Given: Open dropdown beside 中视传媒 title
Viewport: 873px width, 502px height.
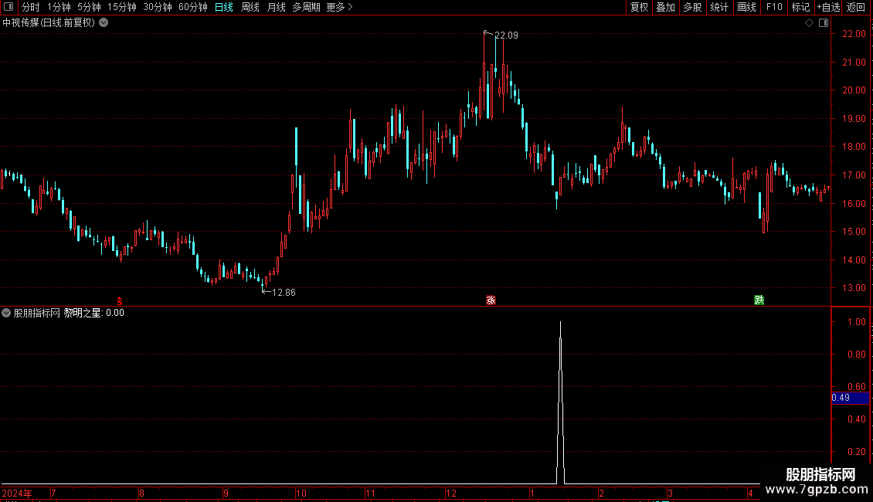Looking at the screenshot, I should (104, 23).
